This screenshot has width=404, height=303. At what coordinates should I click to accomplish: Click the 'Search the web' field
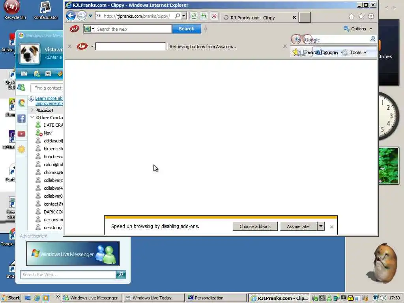point(133,29)
